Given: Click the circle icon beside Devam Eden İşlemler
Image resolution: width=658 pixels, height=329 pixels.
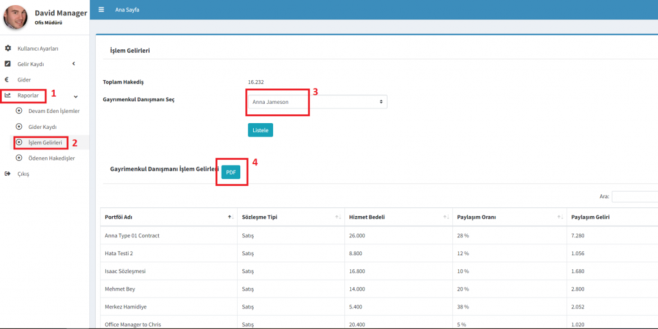Looking at the screenshot, I should (x=19, y=111).
